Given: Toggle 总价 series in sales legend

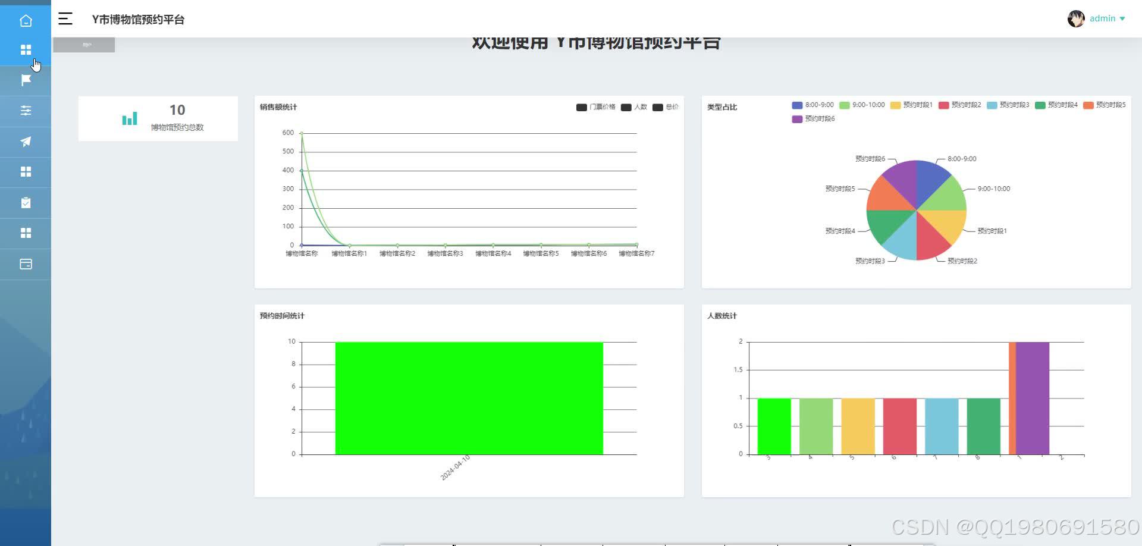Looking at the screenshot, I should pos(666,107).
